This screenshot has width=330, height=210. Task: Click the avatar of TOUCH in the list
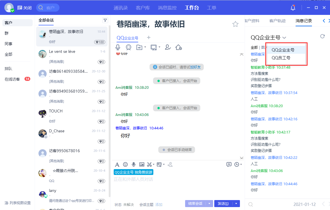click(43, 113)
